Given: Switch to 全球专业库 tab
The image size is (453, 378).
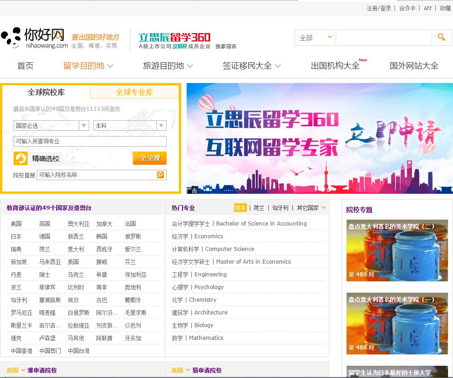Looking at the screenshot, I should pos(135,92).
